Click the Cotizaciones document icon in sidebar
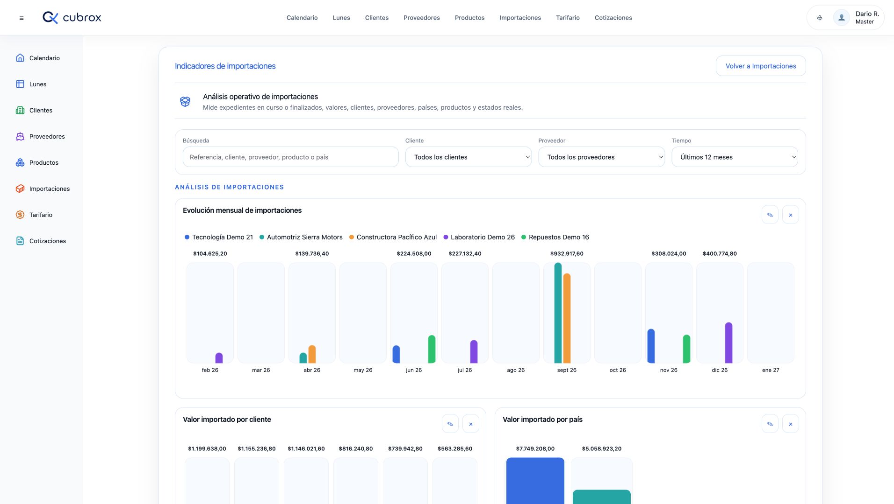The image size is (894, 504). 20,241
